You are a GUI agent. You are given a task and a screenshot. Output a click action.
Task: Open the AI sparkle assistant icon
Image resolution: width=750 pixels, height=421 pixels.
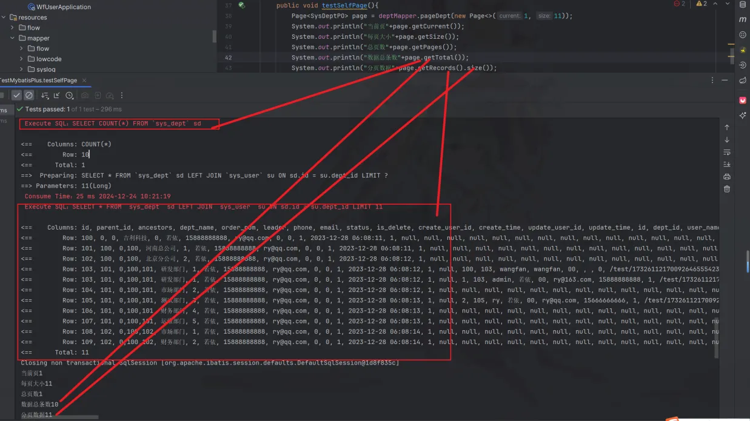[743, 115]
